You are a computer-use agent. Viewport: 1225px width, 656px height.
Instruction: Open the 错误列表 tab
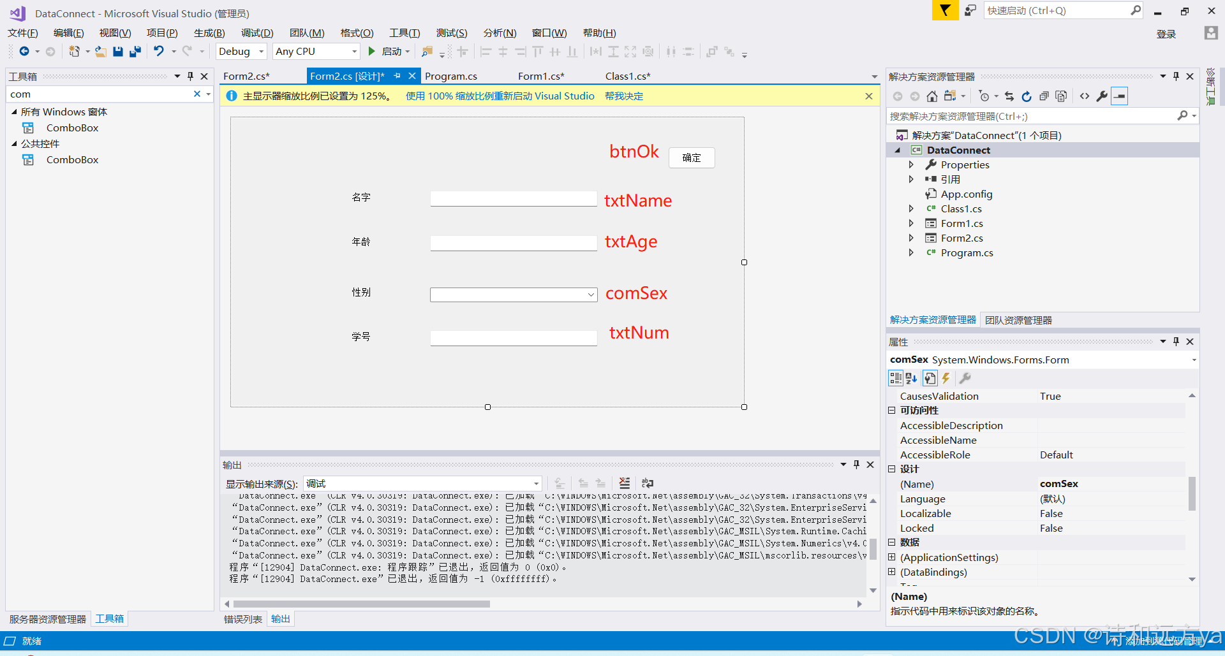coord(243,619)
